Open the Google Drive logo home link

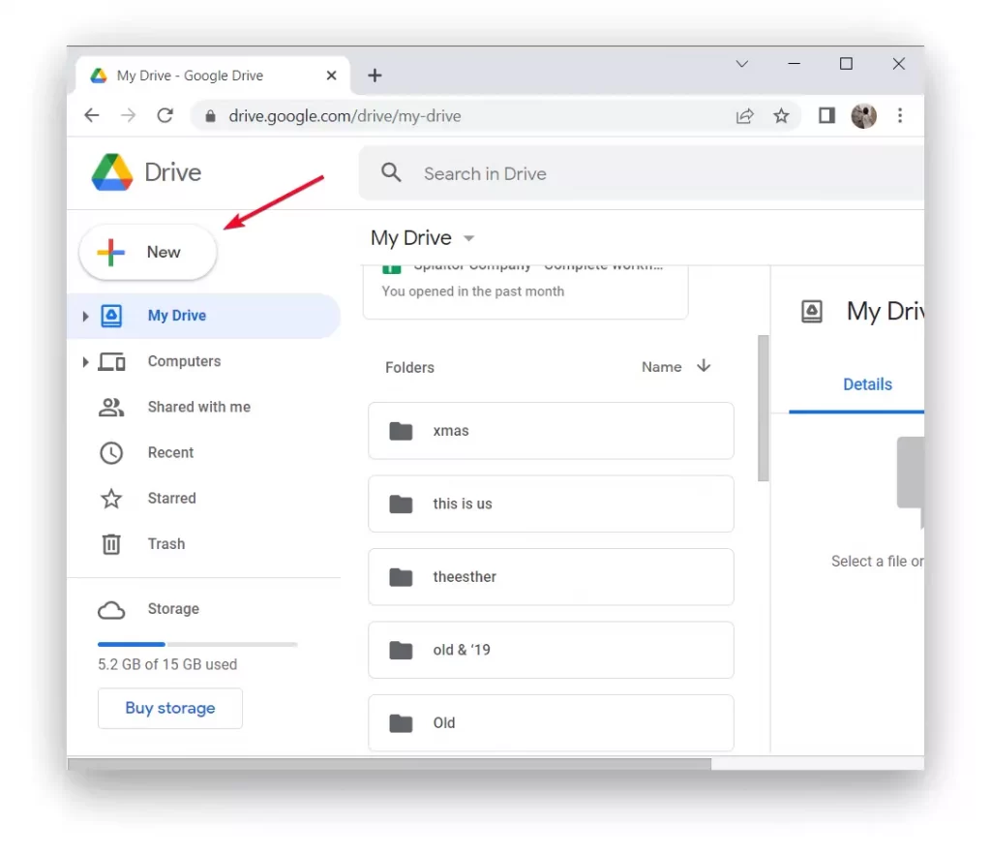pos(147,172)
